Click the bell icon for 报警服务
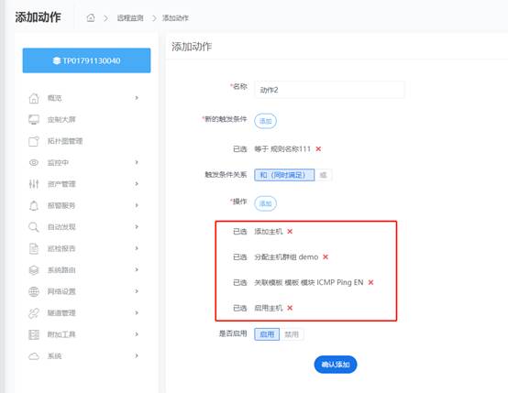This screenshot has height=393, width=508. coord(34,205)
